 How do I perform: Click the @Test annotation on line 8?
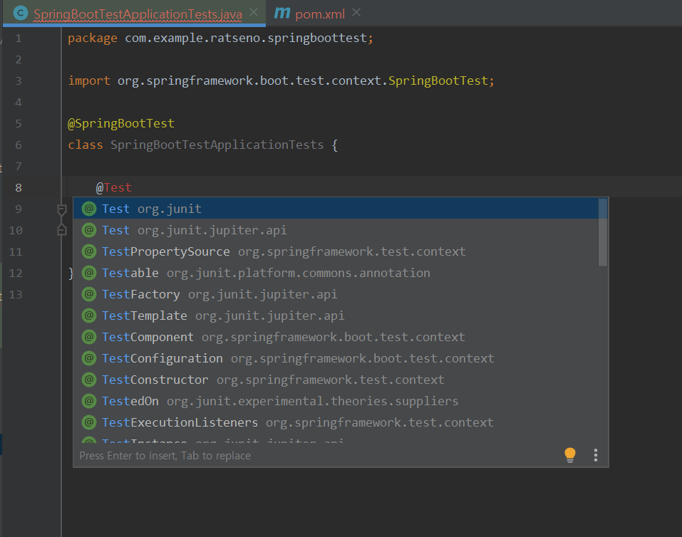(113, 187)
